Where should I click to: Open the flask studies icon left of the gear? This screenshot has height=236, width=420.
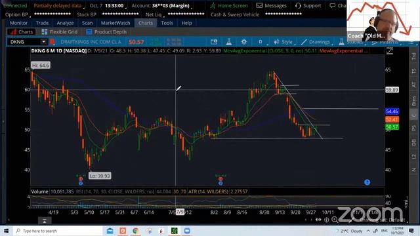point(229,42)
